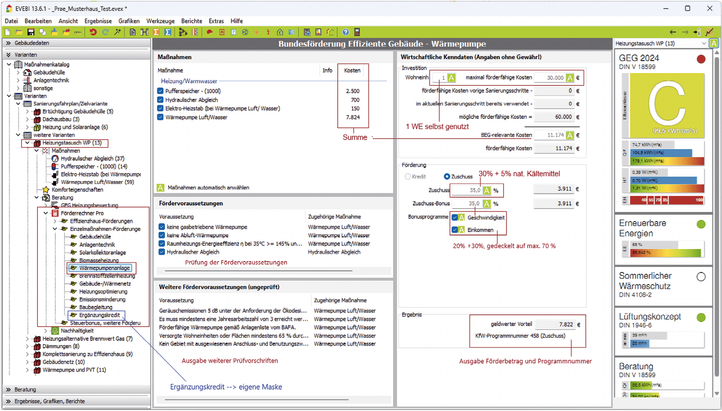722x411 pixels.
Task: Click the back navigation arrow in toolbar
Action: [x=673, y=32]
